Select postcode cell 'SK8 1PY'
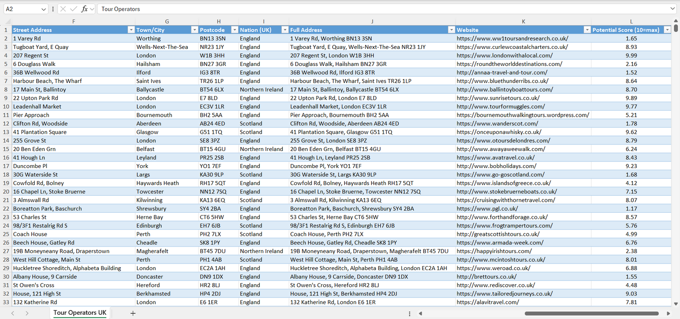 click(x=218, y=243)
